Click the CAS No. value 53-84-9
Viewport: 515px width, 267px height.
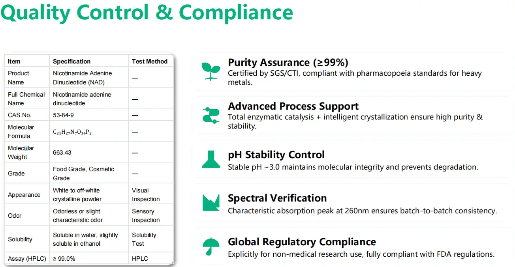[x=63, y=115]
